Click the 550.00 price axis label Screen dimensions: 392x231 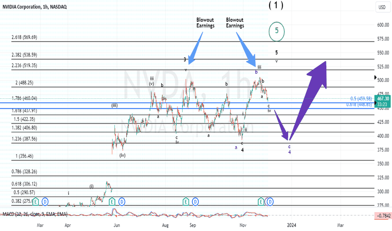click(x=383, y=52)
